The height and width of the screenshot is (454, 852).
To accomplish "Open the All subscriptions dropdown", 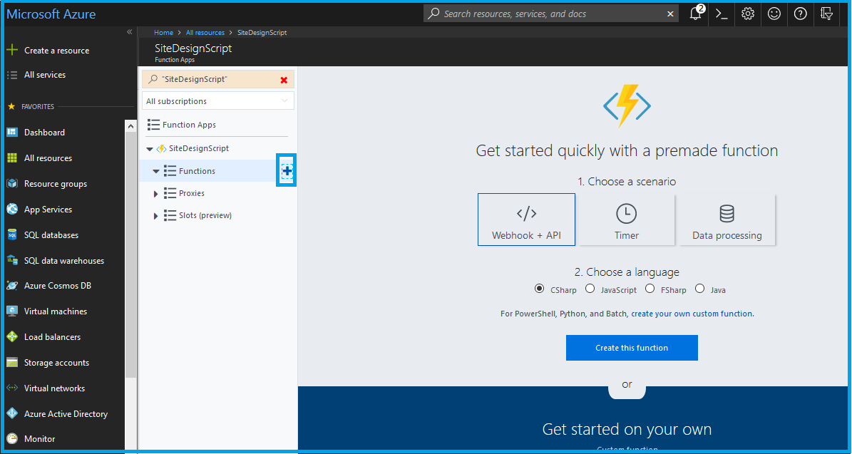I will pos(218,101).
